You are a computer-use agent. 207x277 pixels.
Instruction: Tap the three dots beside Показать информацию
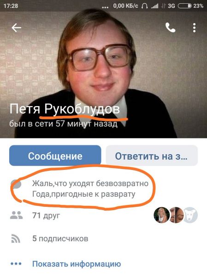16,264
